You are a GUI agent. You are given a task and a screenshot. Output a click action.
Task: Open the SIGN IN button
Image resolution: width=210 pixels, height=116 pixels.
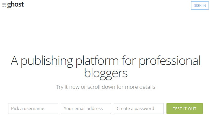[x=200, y=5]
